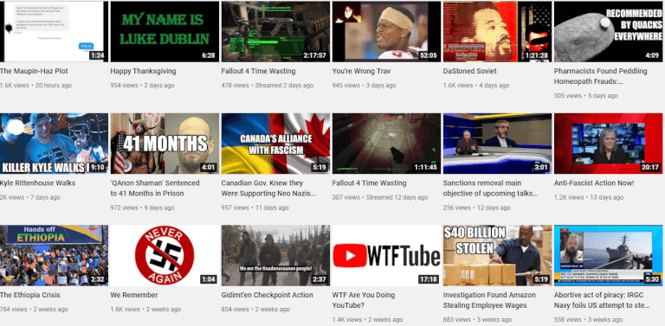Open 'The Maupin-Haz Plot' video thumbnail
The width and height of the screenshot is (665, 326).
(54, 31)
